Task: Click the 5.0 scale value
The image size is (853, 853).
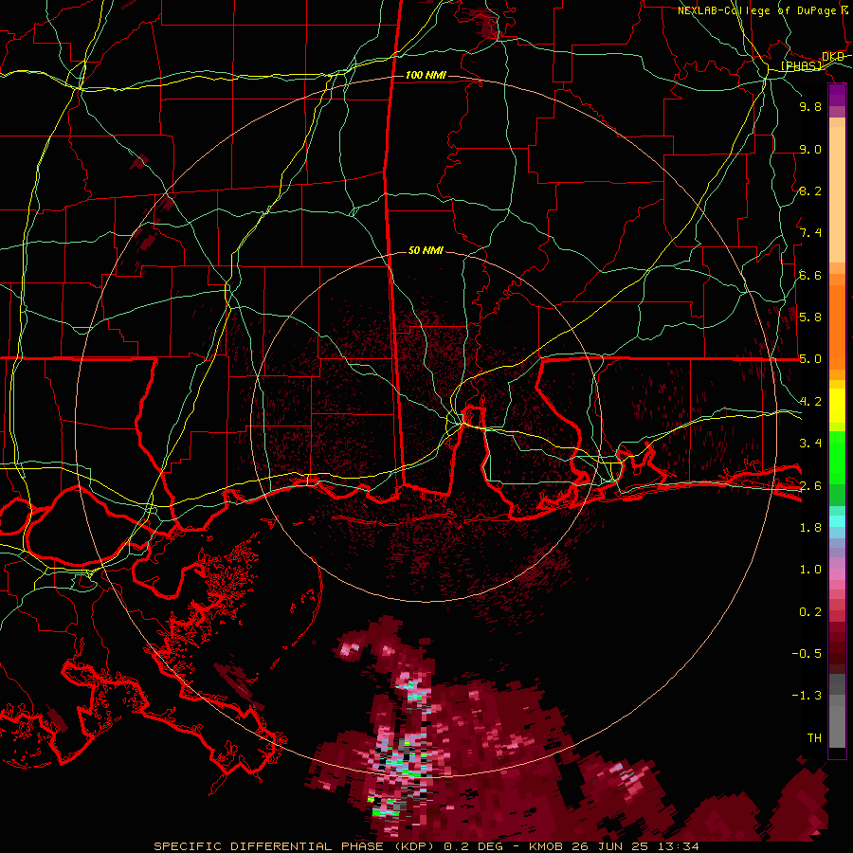Action: click(x=810, y=359)
